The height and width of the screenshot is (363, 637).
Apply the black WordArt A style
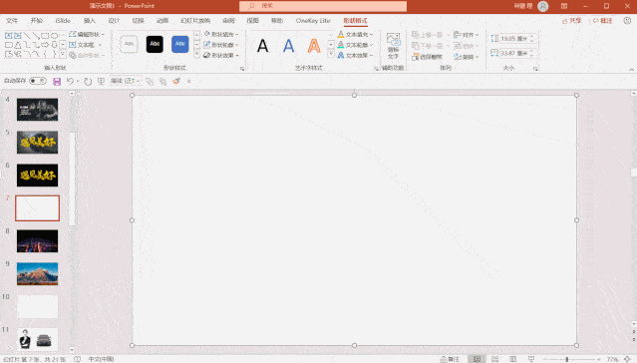click(x=263, y=46)
